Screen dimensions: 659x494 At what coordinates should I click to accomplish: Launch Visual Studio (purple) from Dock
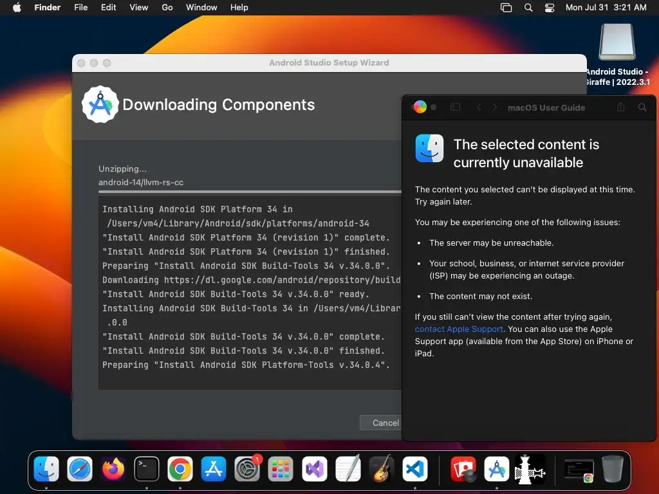pyautogui.click(x=314, y=469)
